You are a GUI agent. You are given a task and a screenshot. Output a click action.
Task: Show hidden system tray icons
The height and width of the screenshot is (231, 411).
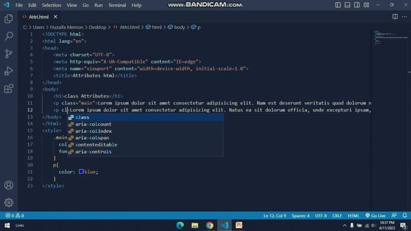click(x=344, y=225)
